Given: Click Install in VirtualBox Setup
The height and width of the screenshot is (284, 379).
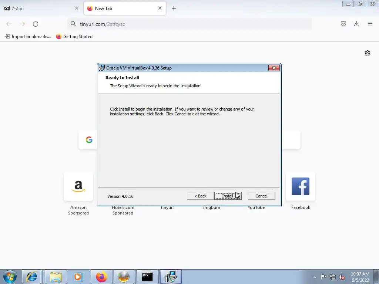Looking at the screenshot, I should click(x=228, y=196).
